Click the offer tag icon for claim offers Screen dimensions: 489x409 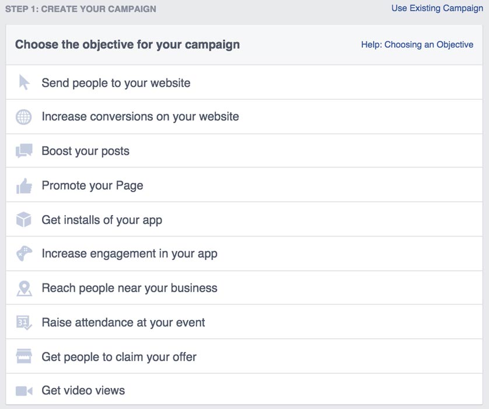click(x=23, y=356)
